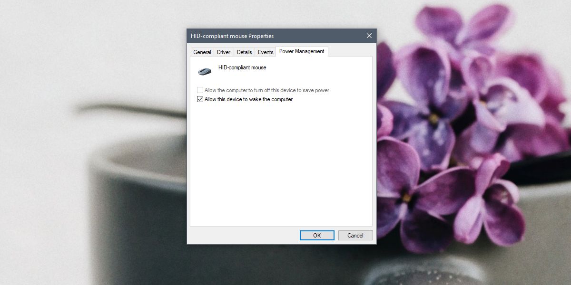
Task: Open the Driver tab
Action: [224, 52]
